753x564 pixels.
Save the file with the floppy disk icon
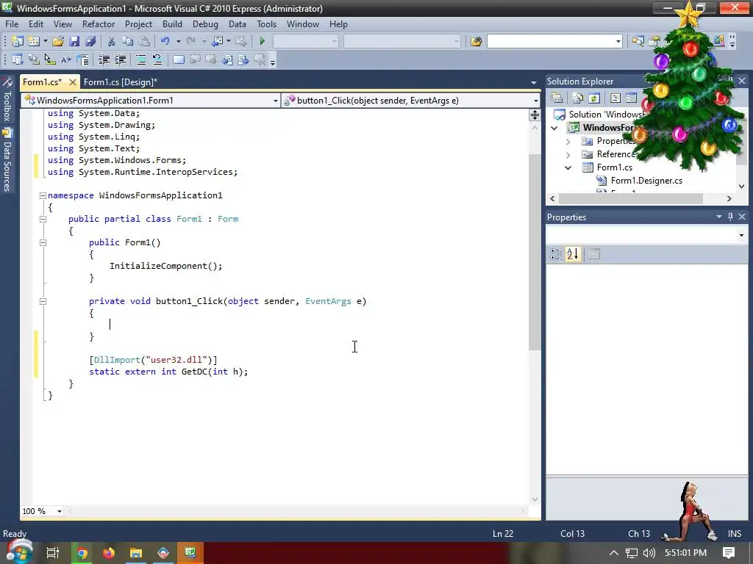click(x=74, y=41)
